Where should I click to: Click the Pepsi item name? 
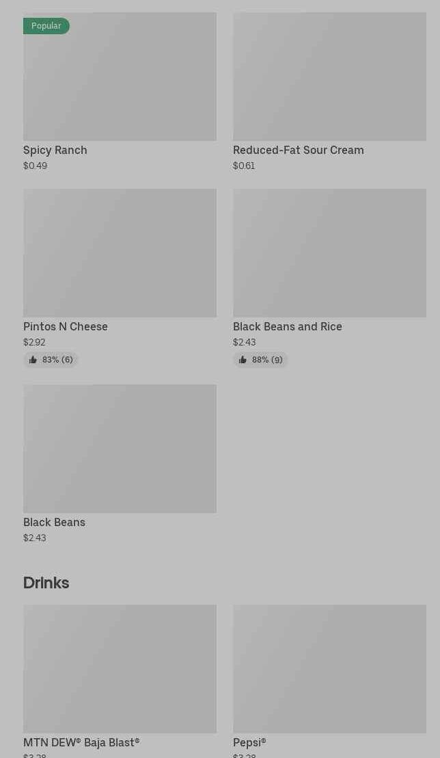pos(249,743)
